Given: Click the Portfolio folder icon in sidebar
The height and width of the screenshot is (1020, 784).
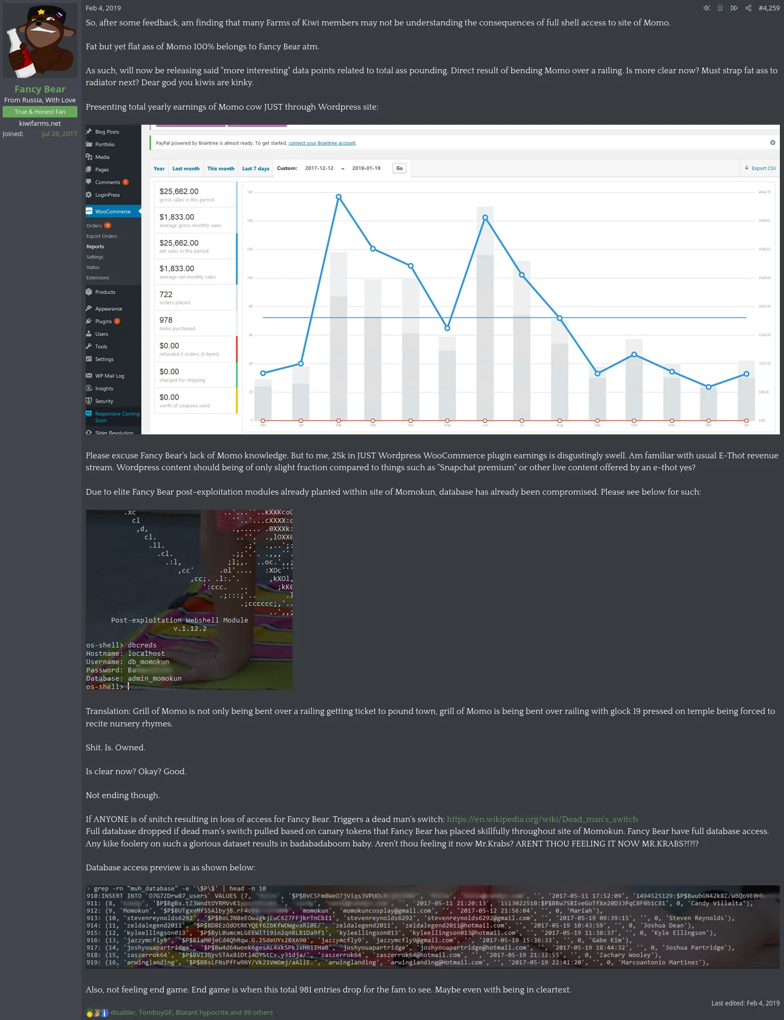Looking at the screenshot, I should 89,144.
